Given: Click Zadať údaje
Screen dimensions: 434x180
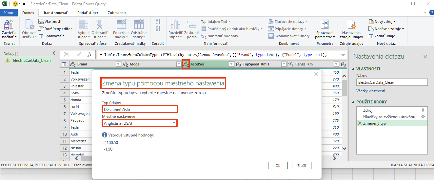Looking at the screenshot, I should [382, 36].
